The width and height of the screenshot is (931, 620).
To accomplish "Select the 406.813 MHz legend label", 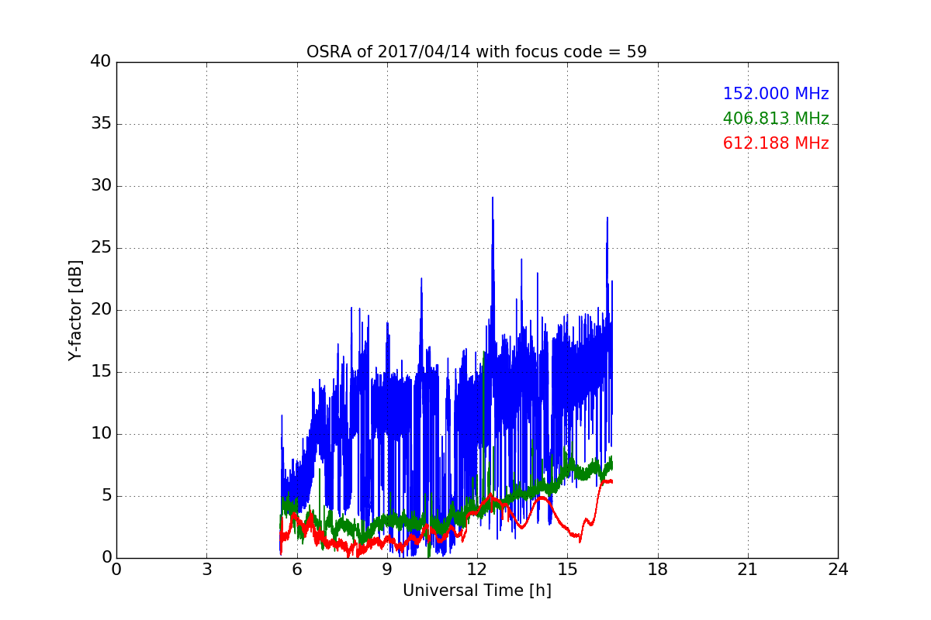I will pyautogui.click(x=776, y=119).
